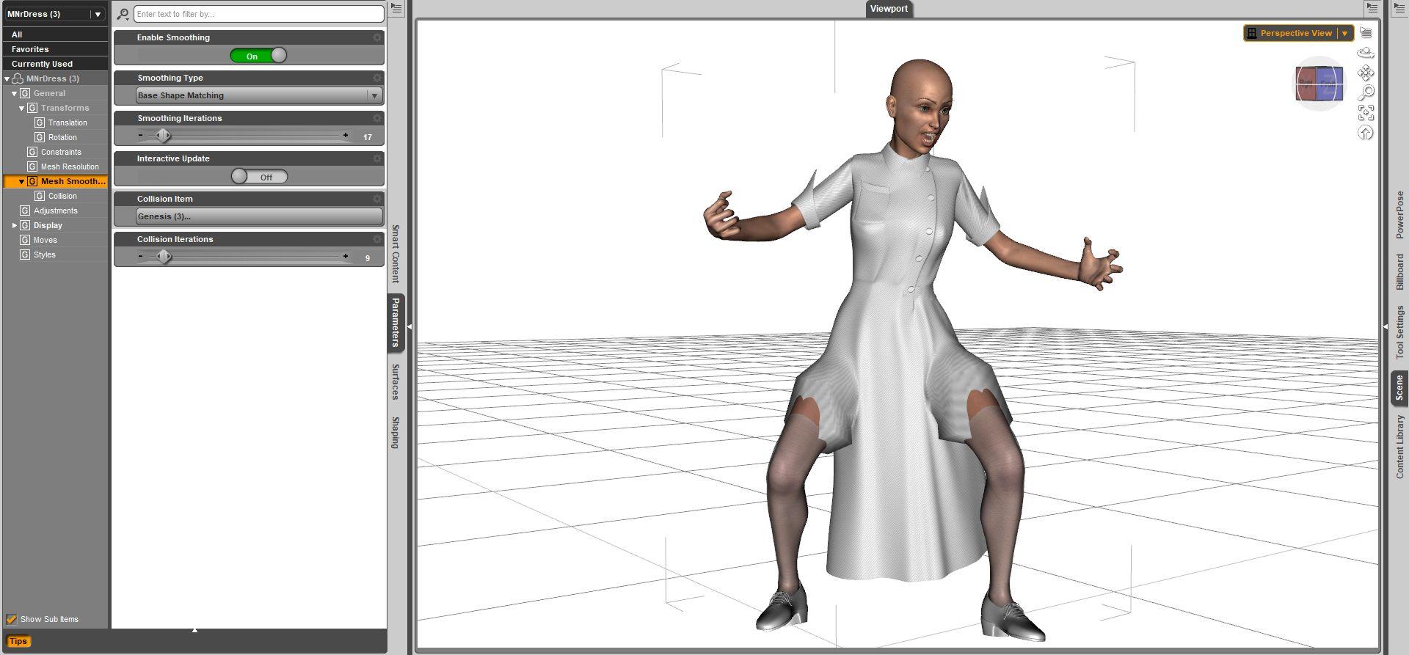Click the G group icon beside Adjustments

tap(25, 211)
